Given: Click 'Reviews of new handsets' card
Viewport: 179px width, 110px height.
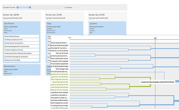Looking at the screenshot, I should [x=22, y=60].
